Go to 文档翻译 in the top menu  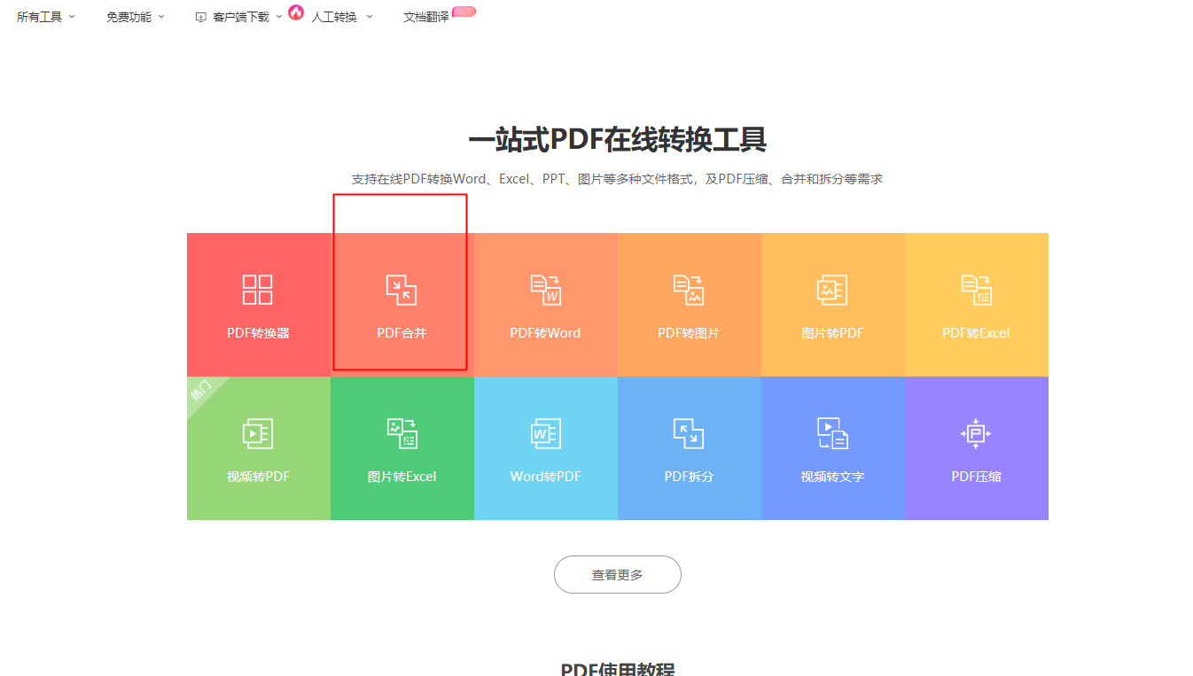pos(426,17)
